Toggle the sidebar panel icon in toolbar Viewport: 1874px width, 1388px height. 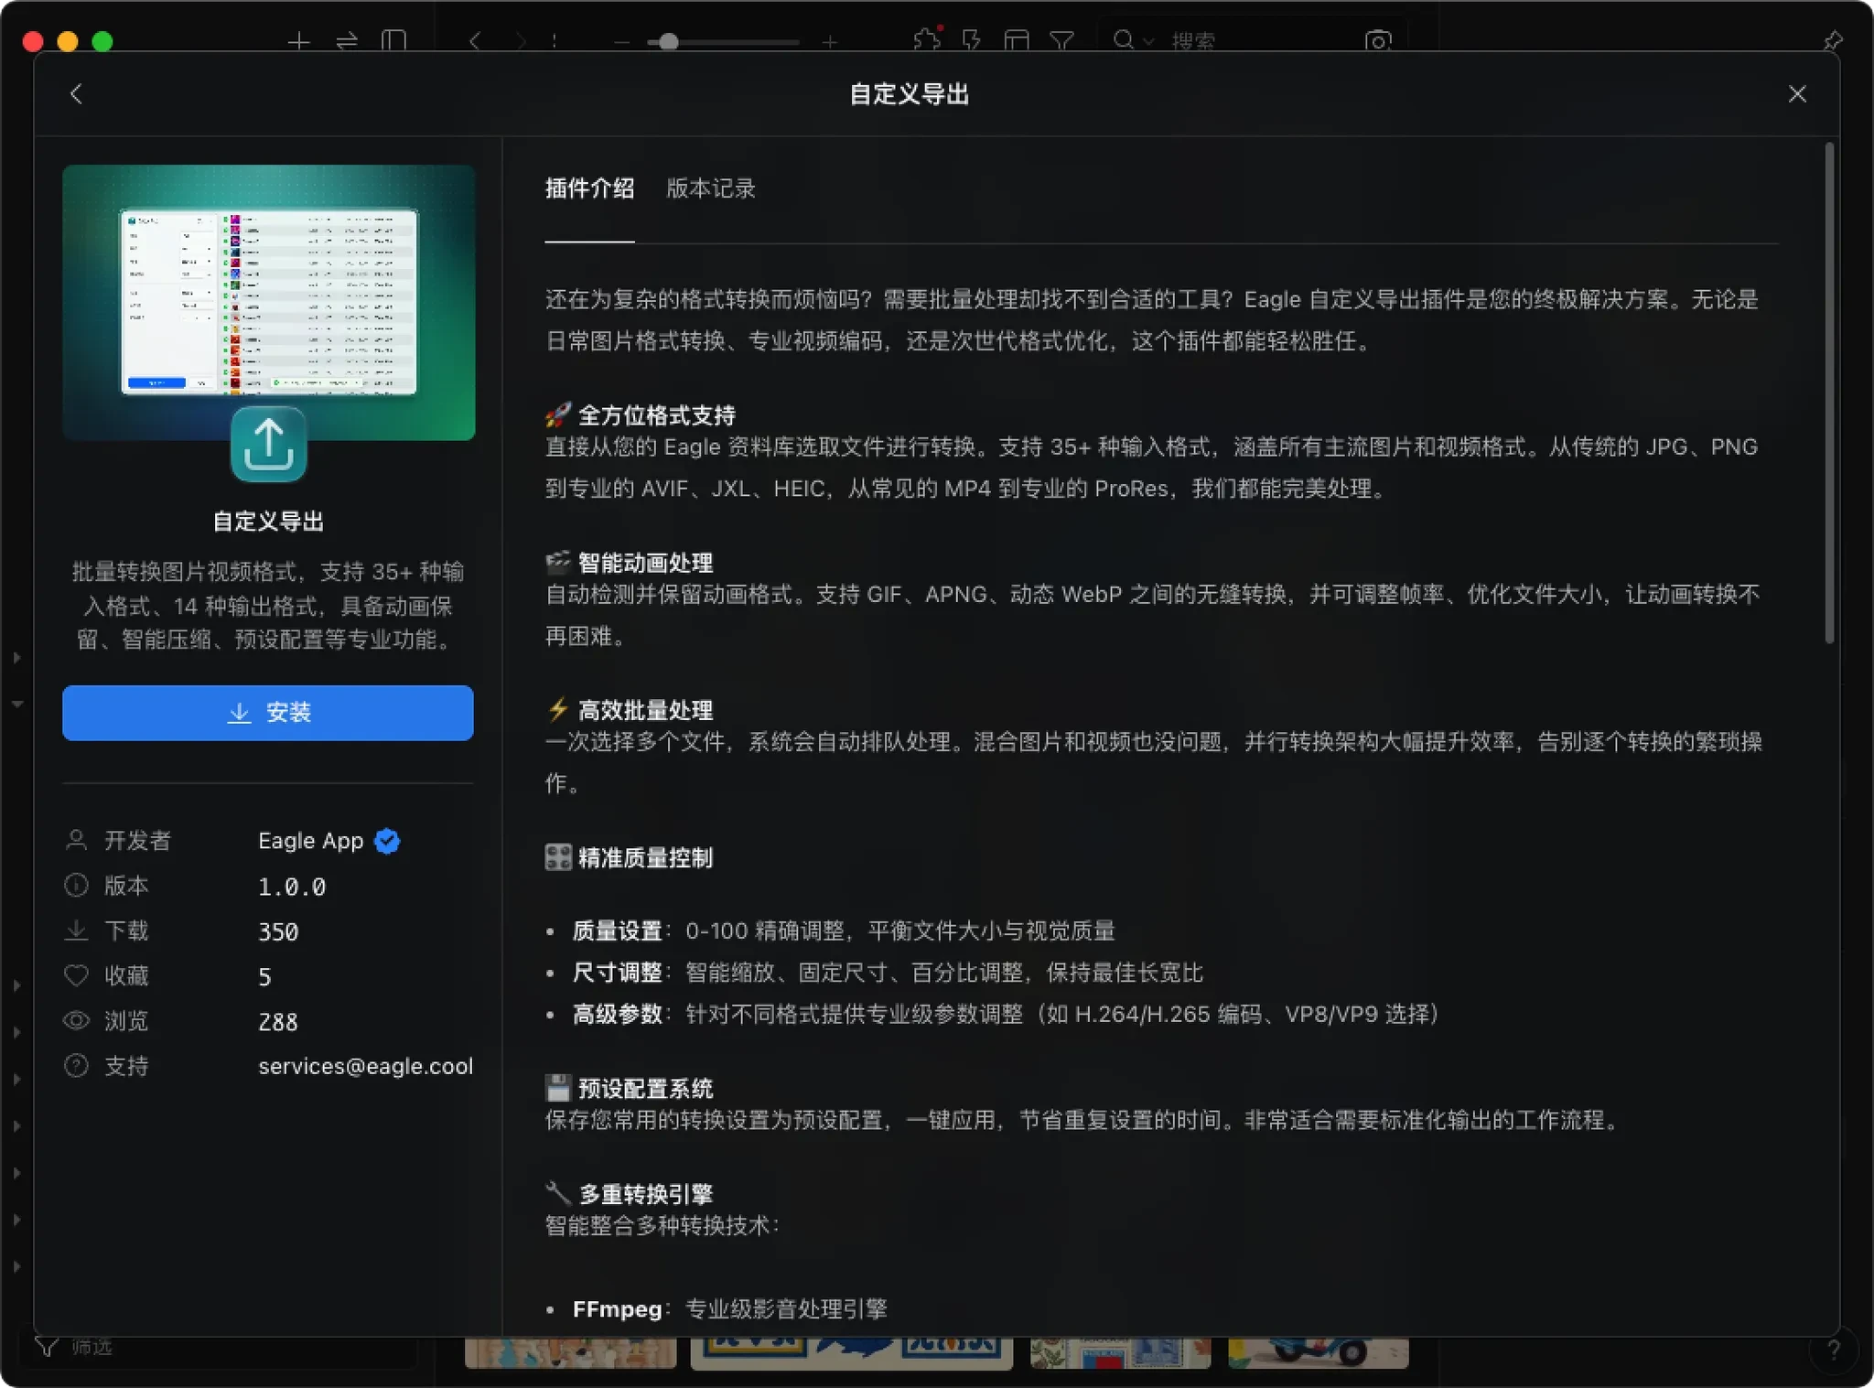click(x=394, y=41)
